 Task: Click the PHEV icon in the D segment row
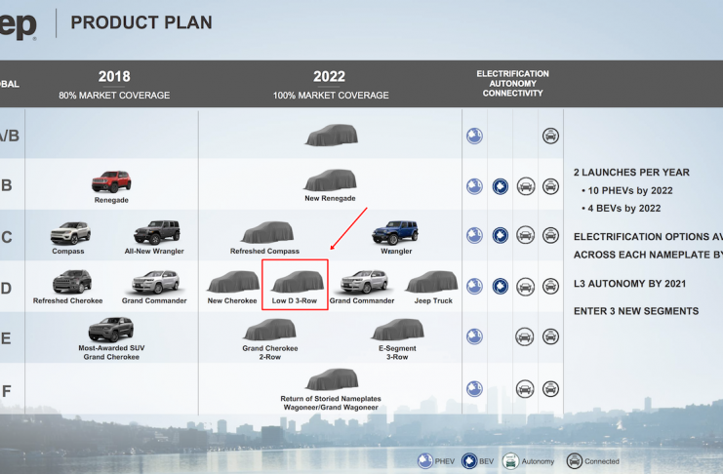474,286
